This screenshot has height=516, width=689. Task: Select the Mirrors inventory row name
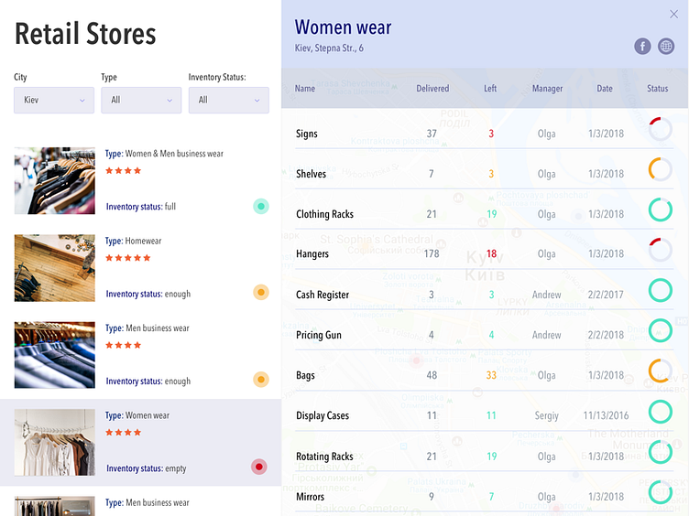(311, 497)
